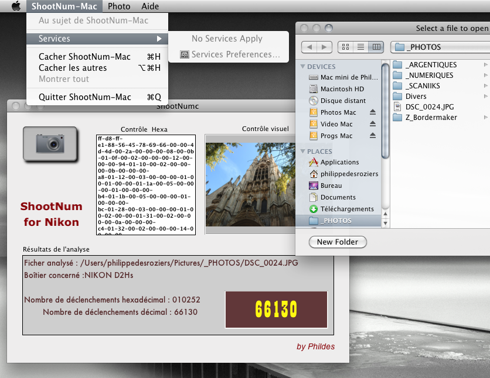
Task: Go back in the file dialog
Action: pos(309,47)
